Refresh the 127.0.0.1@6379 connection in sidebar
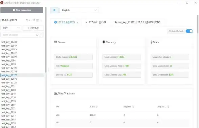 click(27, 20)
